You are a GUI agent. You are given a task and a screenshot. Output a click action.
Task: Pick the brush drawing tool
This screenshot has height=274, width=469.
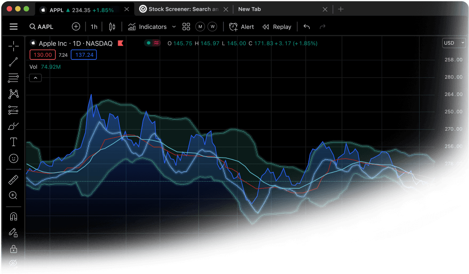13,126
